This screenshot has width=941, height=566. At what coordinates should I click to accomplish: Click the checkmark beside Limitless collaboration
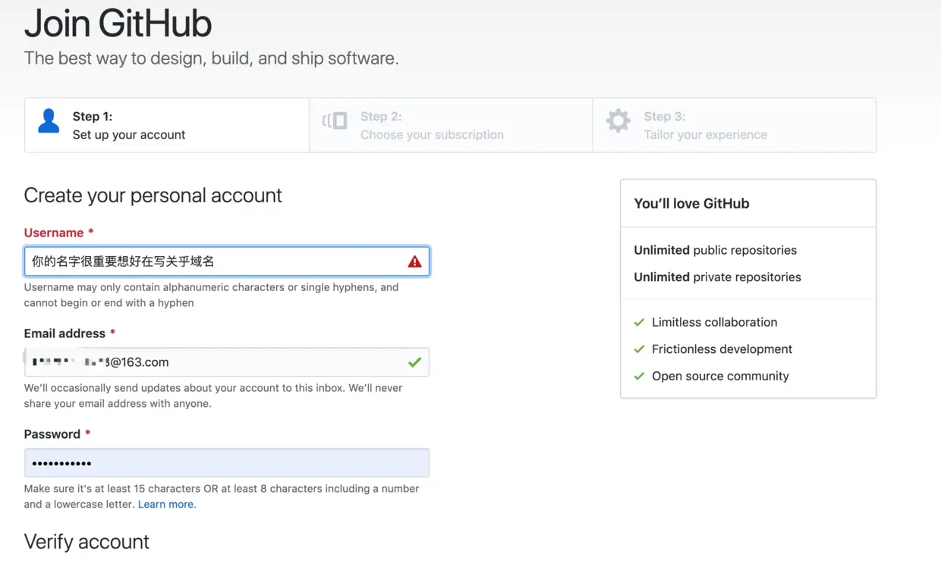(x=639, y=322)
